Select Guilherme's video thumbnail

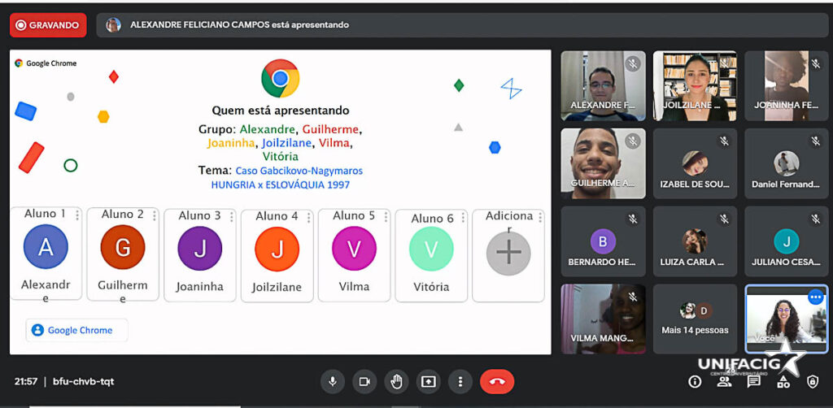click(603, 163)
